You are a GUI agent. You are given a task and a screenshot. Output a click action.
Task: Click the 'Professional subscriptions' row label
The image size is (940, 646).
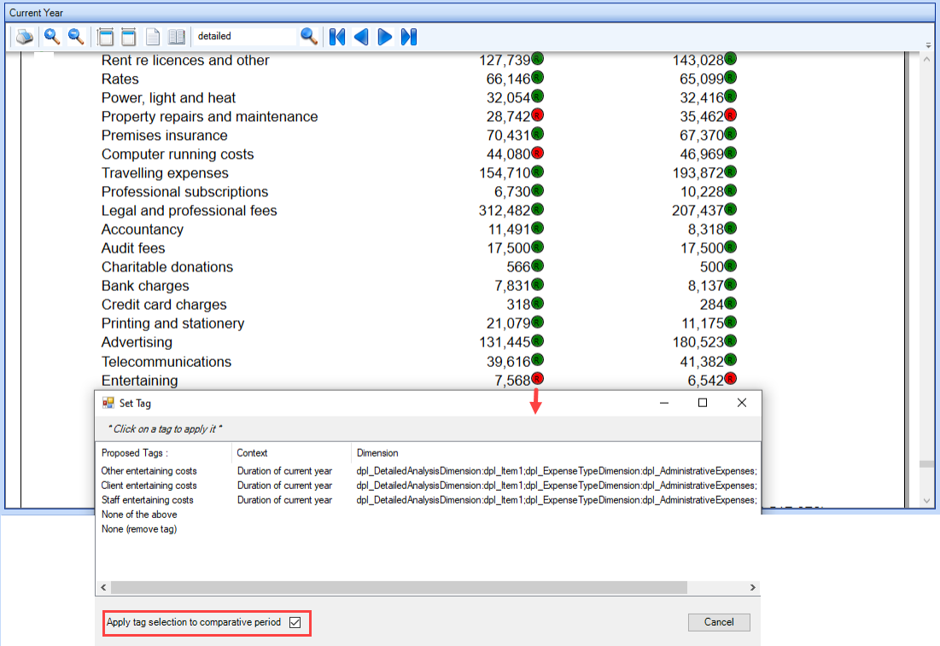pyautogui.click(x=184, y=192)
